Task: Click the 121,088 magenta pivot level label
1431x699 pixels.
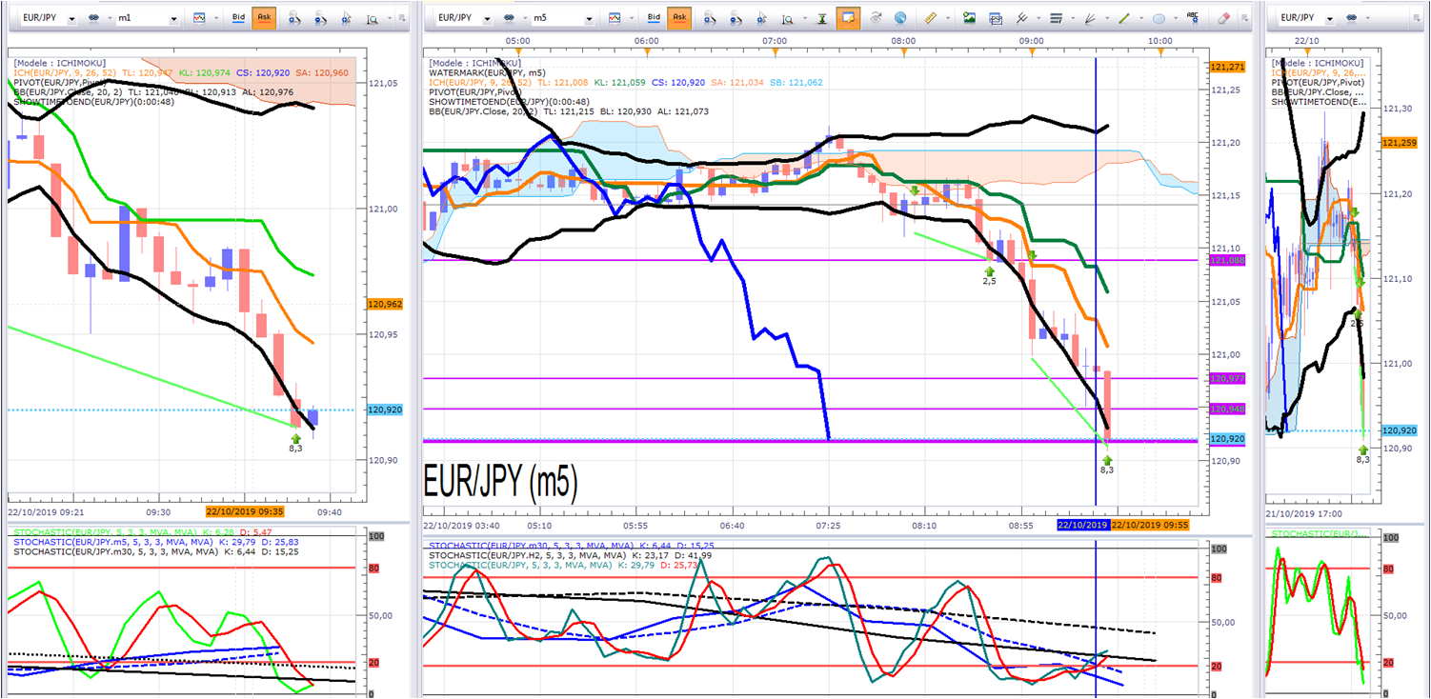Action: 1226,260
